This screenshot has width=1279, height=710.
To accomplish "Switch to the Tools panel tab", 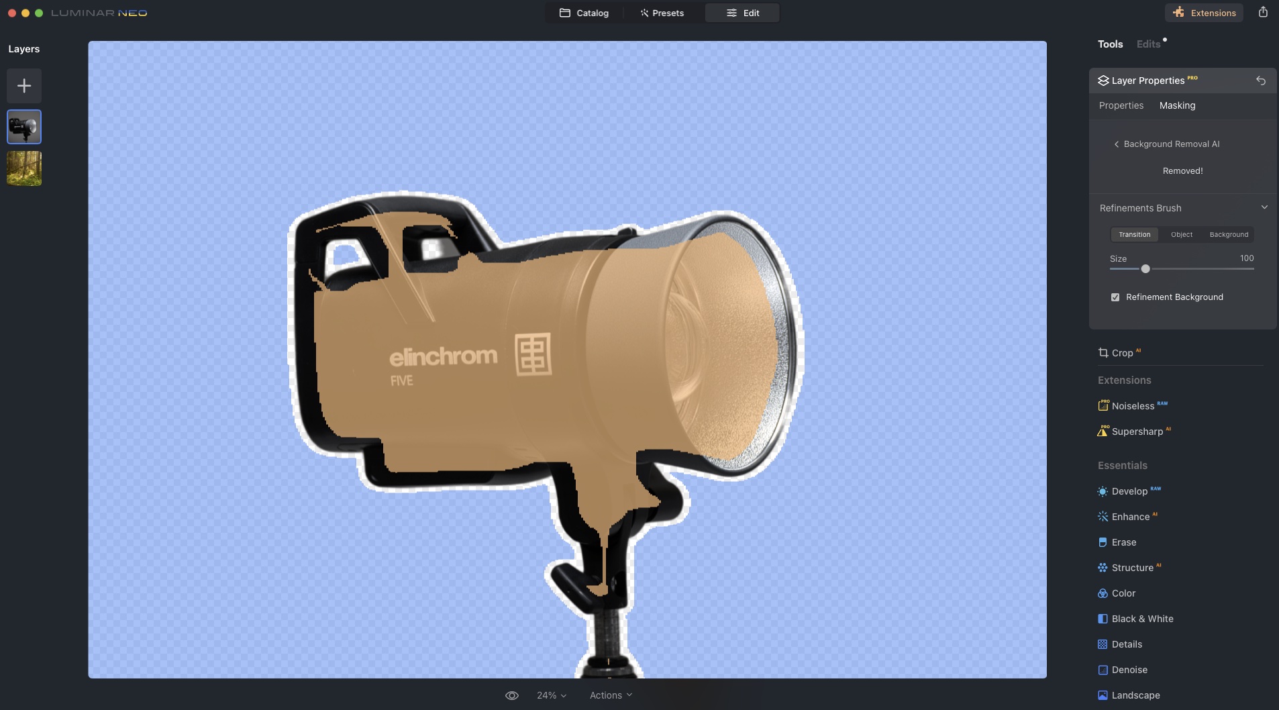I will click(x=1110, y=44).
